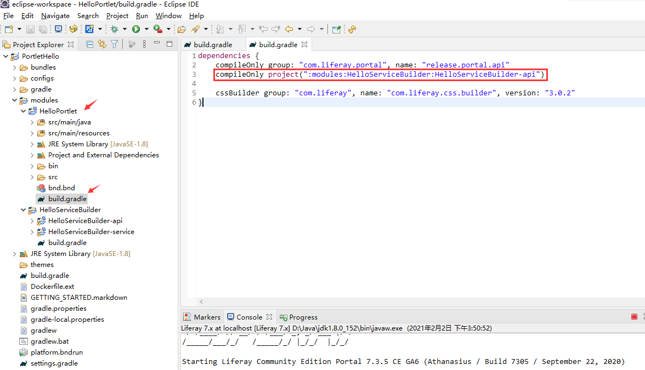Screen dimensions: 645x370
Task: Expand the configs folder
Action: [x=15, y=78]
